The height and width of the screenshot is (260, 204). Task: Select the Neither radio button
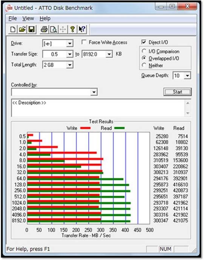pyautogui.click(x=144, y=65)
